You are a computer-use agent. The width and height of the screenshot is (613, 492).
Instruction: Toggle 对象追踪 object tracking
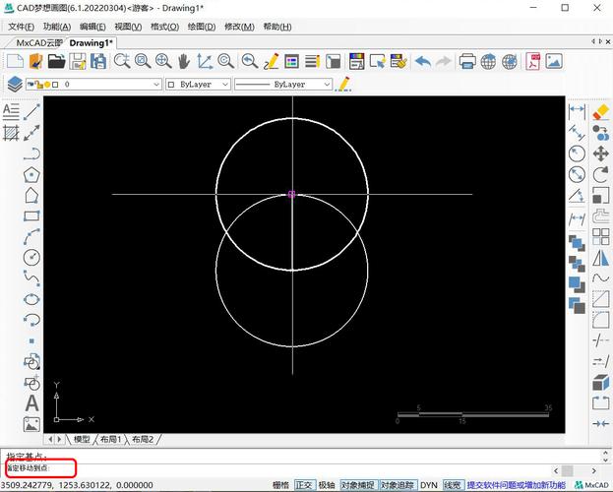398,485
